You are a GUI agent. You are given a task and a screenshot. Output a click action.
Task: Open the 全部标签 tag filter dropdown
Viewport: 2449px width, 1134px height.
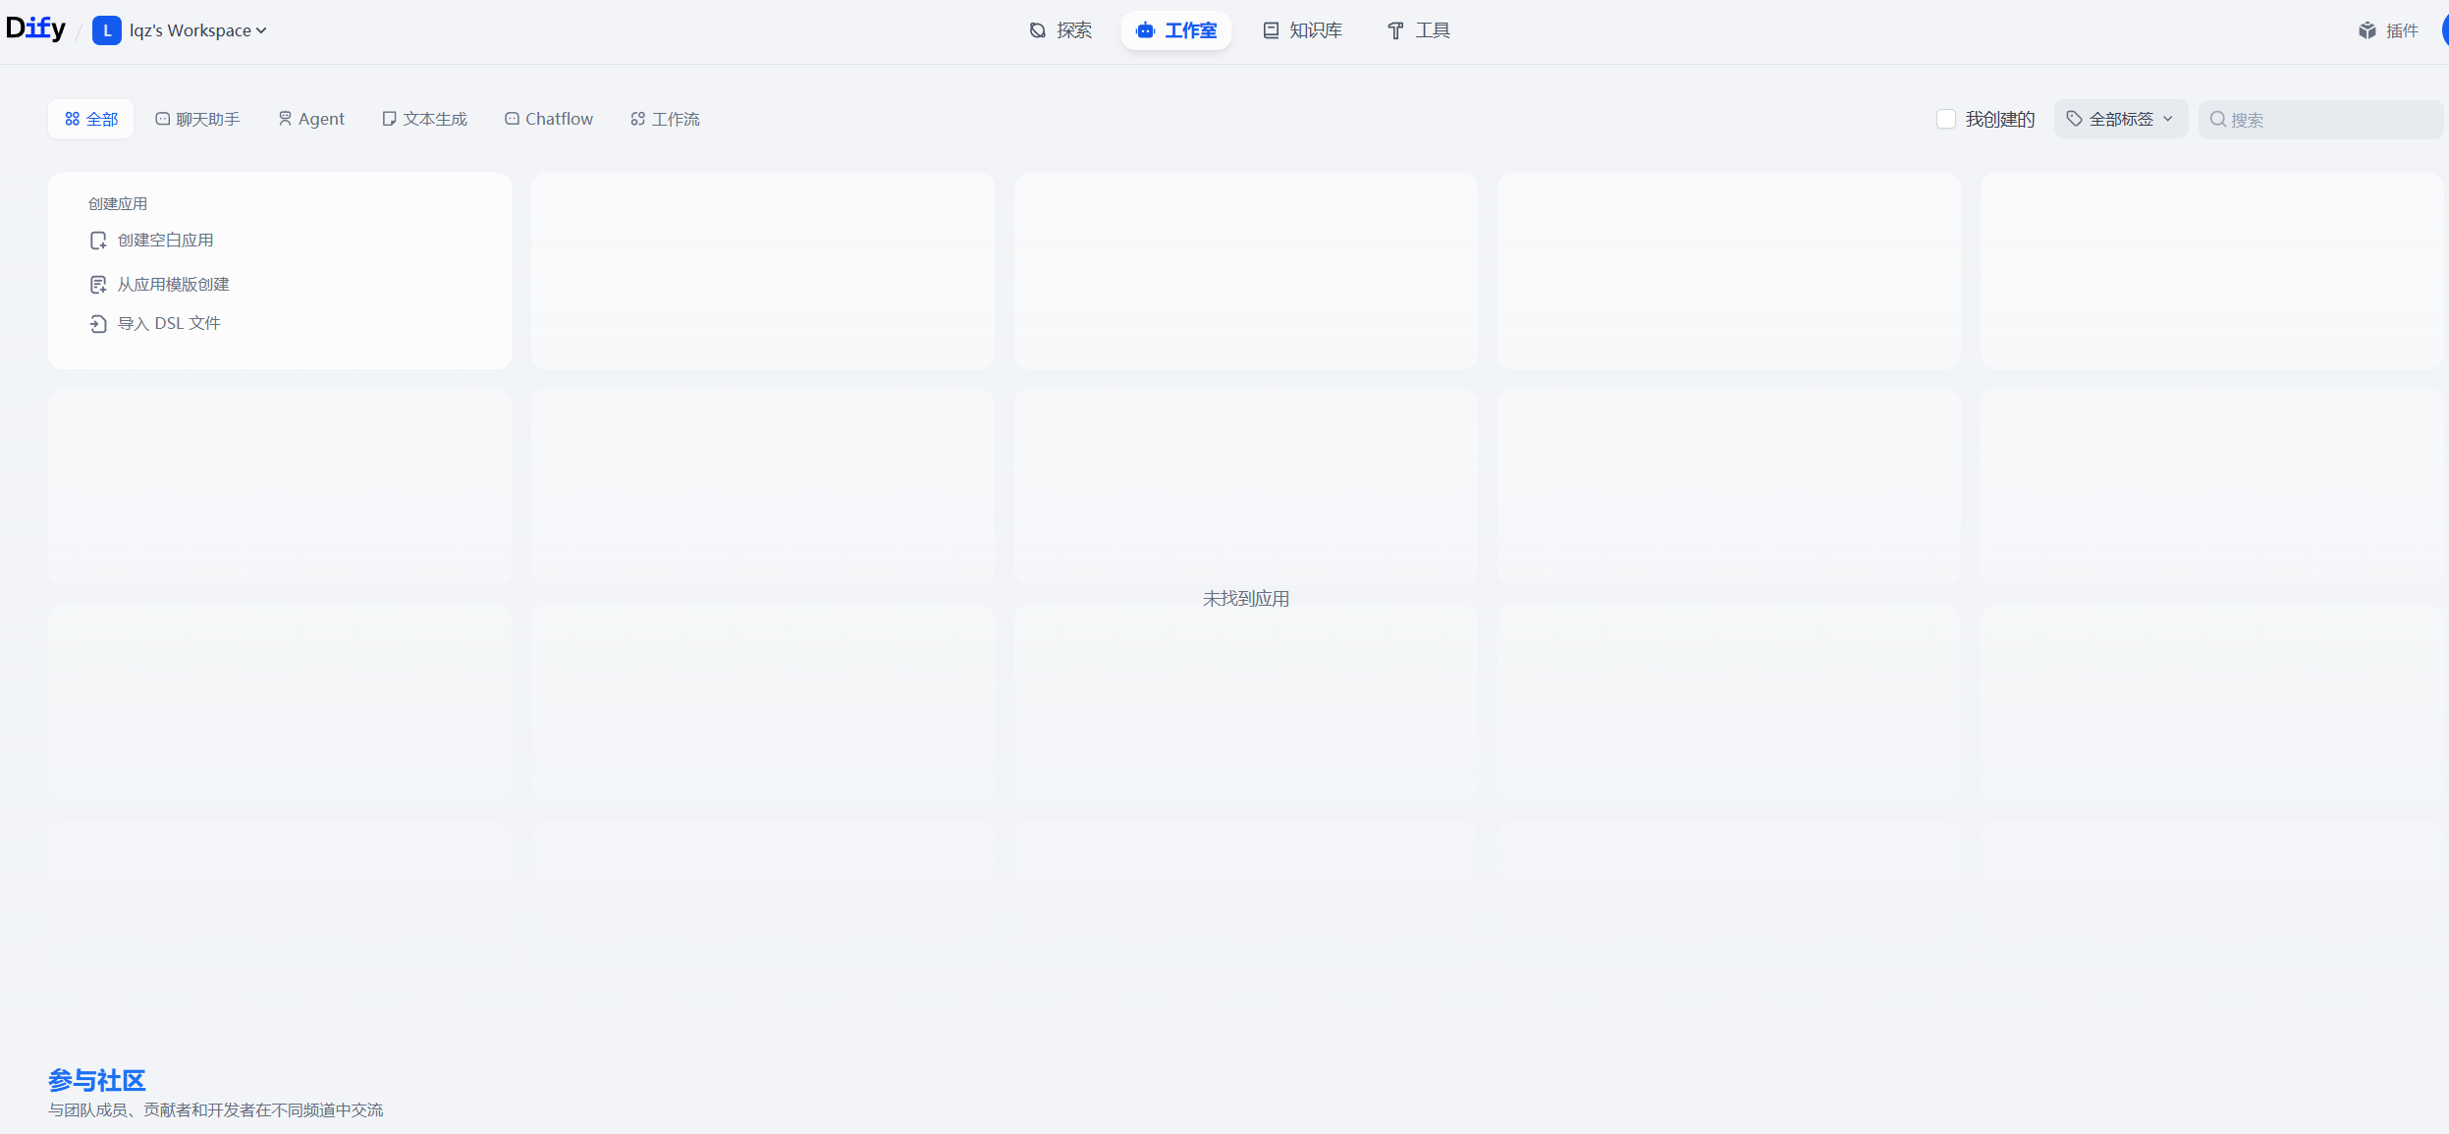pyautogui.click(x=2119, y=119)
